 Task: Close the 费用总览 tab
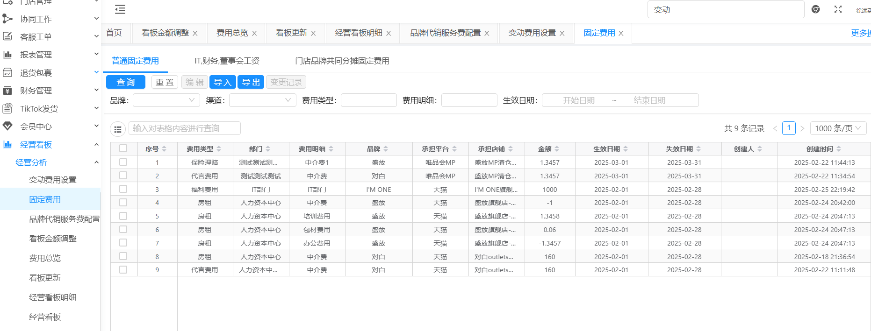[x=254, y=34]
